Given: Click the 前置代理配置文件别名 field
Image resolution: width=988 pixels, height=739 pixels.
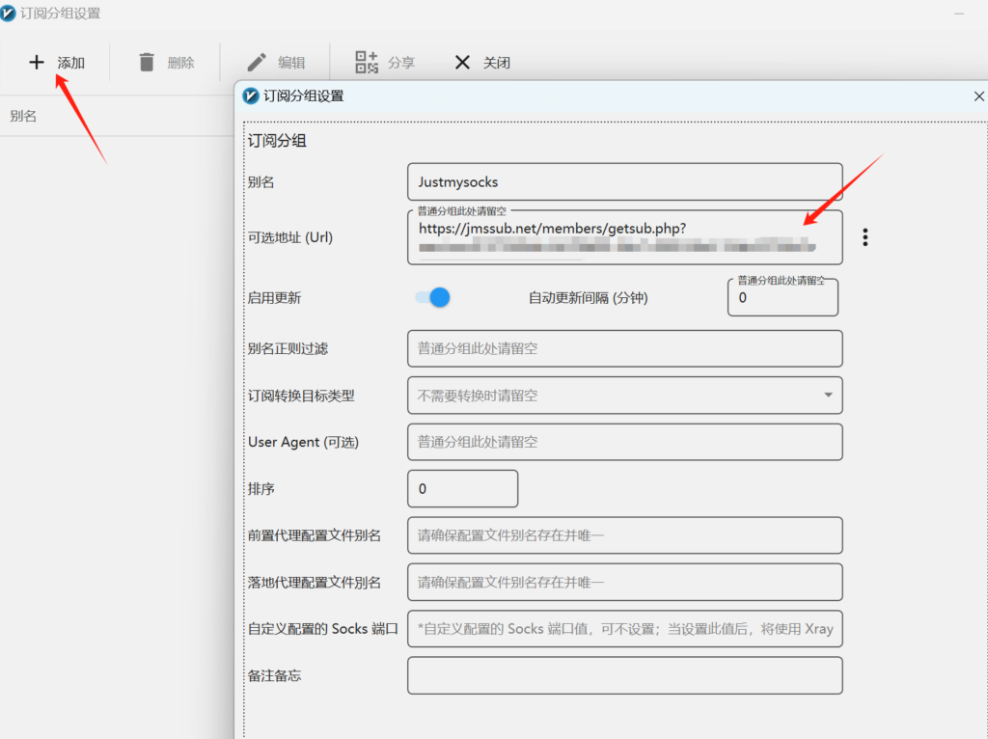Looking at the screenshot, I should pos(624,535).
